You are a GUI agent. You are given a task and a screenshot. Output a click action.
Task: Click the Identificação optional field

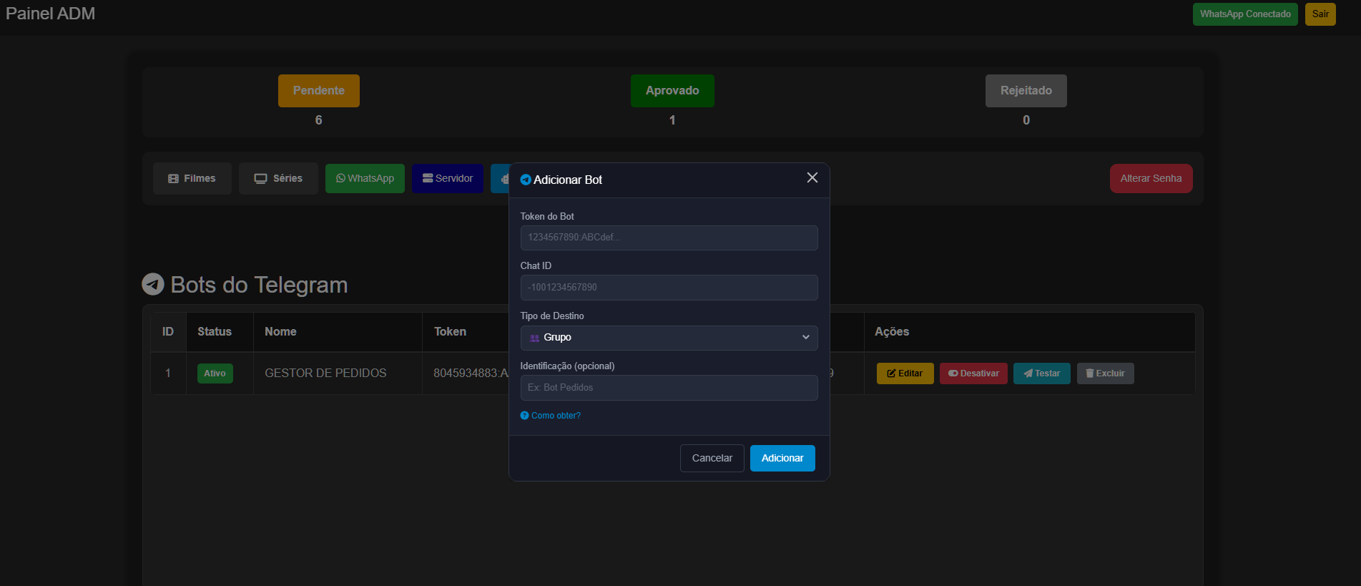(x=669, y=388)
